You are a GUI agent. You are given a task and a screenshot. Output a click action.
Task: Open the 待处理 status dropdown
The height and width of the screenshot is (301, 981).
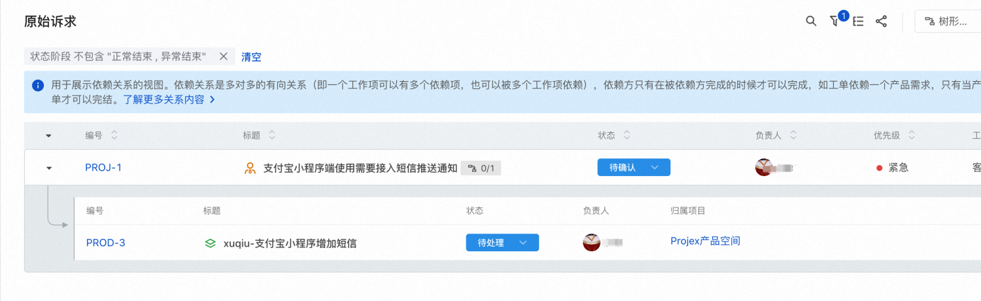502,243
